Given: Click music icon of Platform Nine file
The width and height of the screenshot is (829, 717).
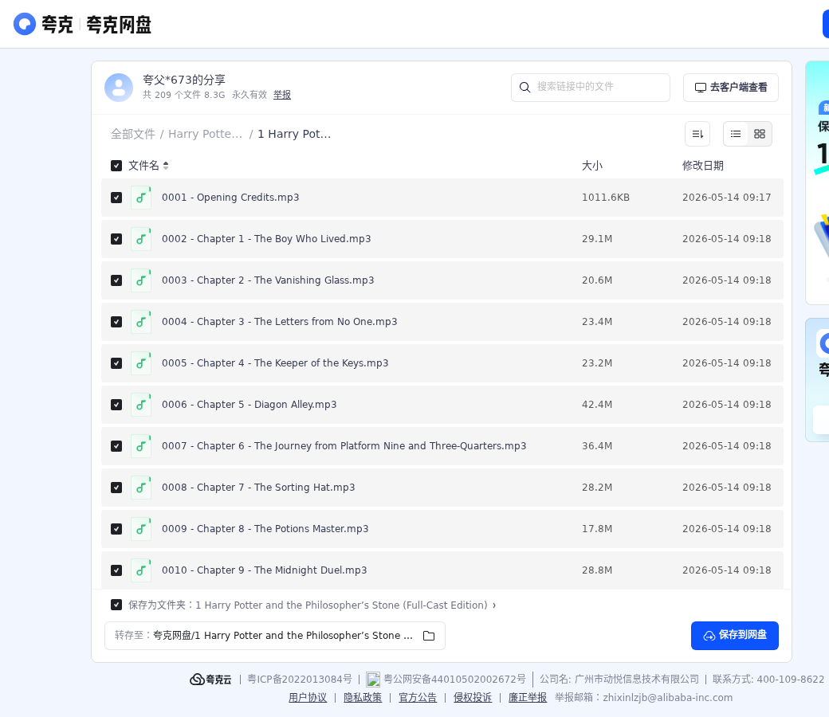Looking at the screenshot, I should [x=141, y=446].
